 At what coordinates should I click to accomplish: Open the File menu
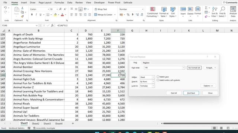pos(5,3)
